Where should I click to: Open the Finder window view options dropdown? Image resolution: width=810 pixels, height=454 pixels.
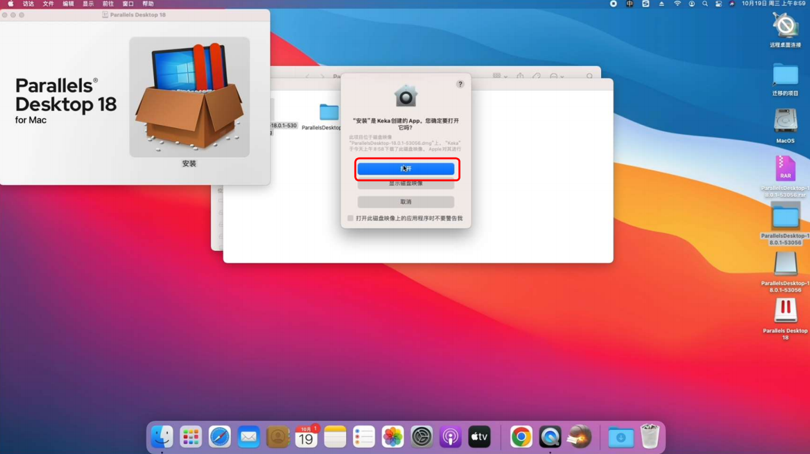pos(500,76)
